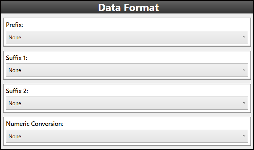Click the "Numeric Conversion:" label

point(35,124)
